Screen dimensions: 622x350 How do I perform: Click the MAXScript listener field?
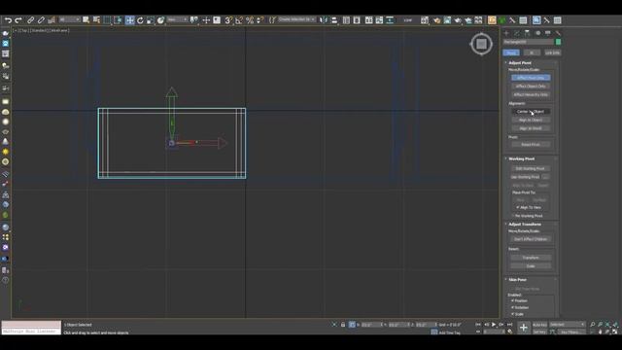(x=31, y=332)
